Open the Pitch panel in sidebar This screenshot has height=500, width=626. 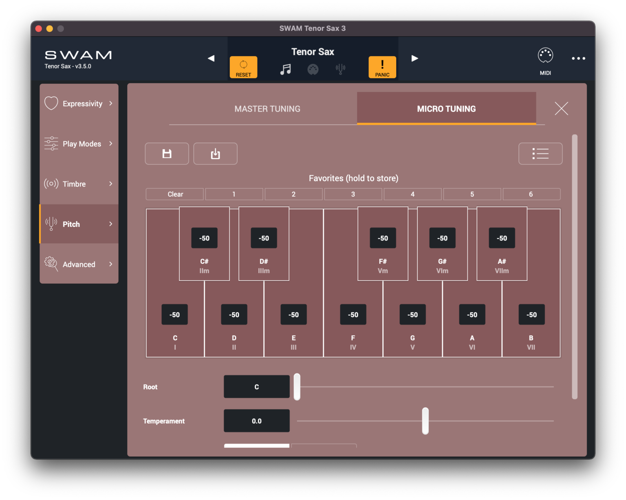point(79,224)
